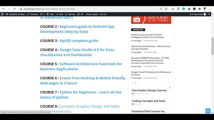
Task: Open the zoom magnifier icon in address bar
Action: pyautogui.click(x=161, y=9)
